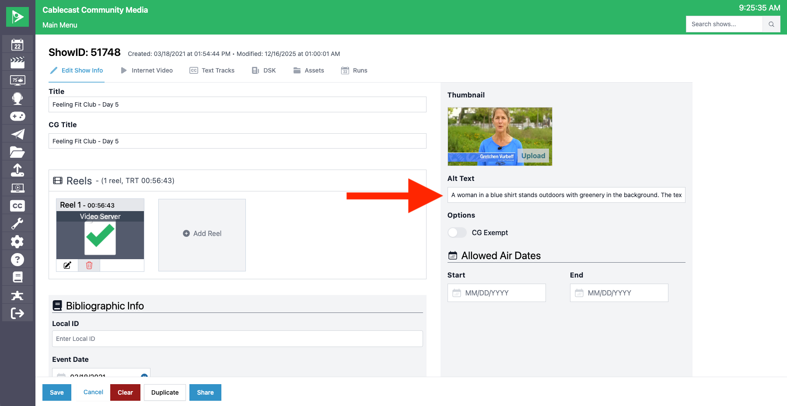
Task: Open the upload sidebar icon
Action: (x=17, y=170)
